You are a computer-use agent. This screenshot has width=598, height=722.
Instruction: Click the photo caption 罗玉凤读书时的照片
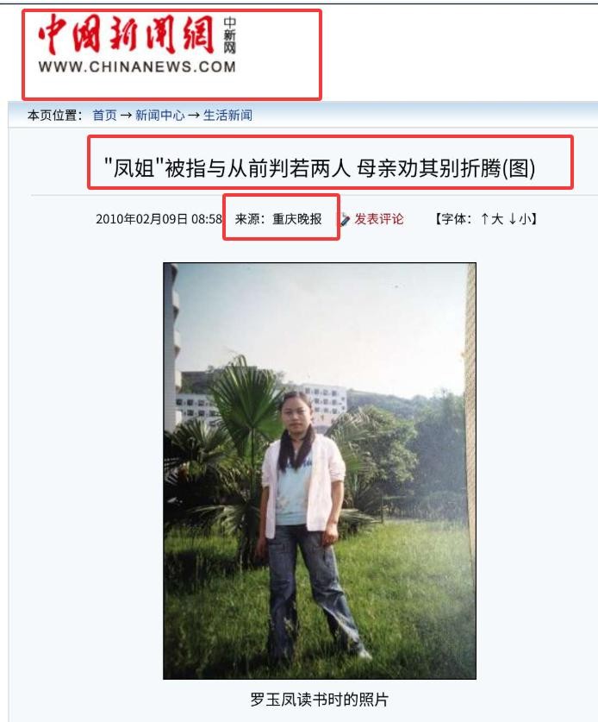319,700
